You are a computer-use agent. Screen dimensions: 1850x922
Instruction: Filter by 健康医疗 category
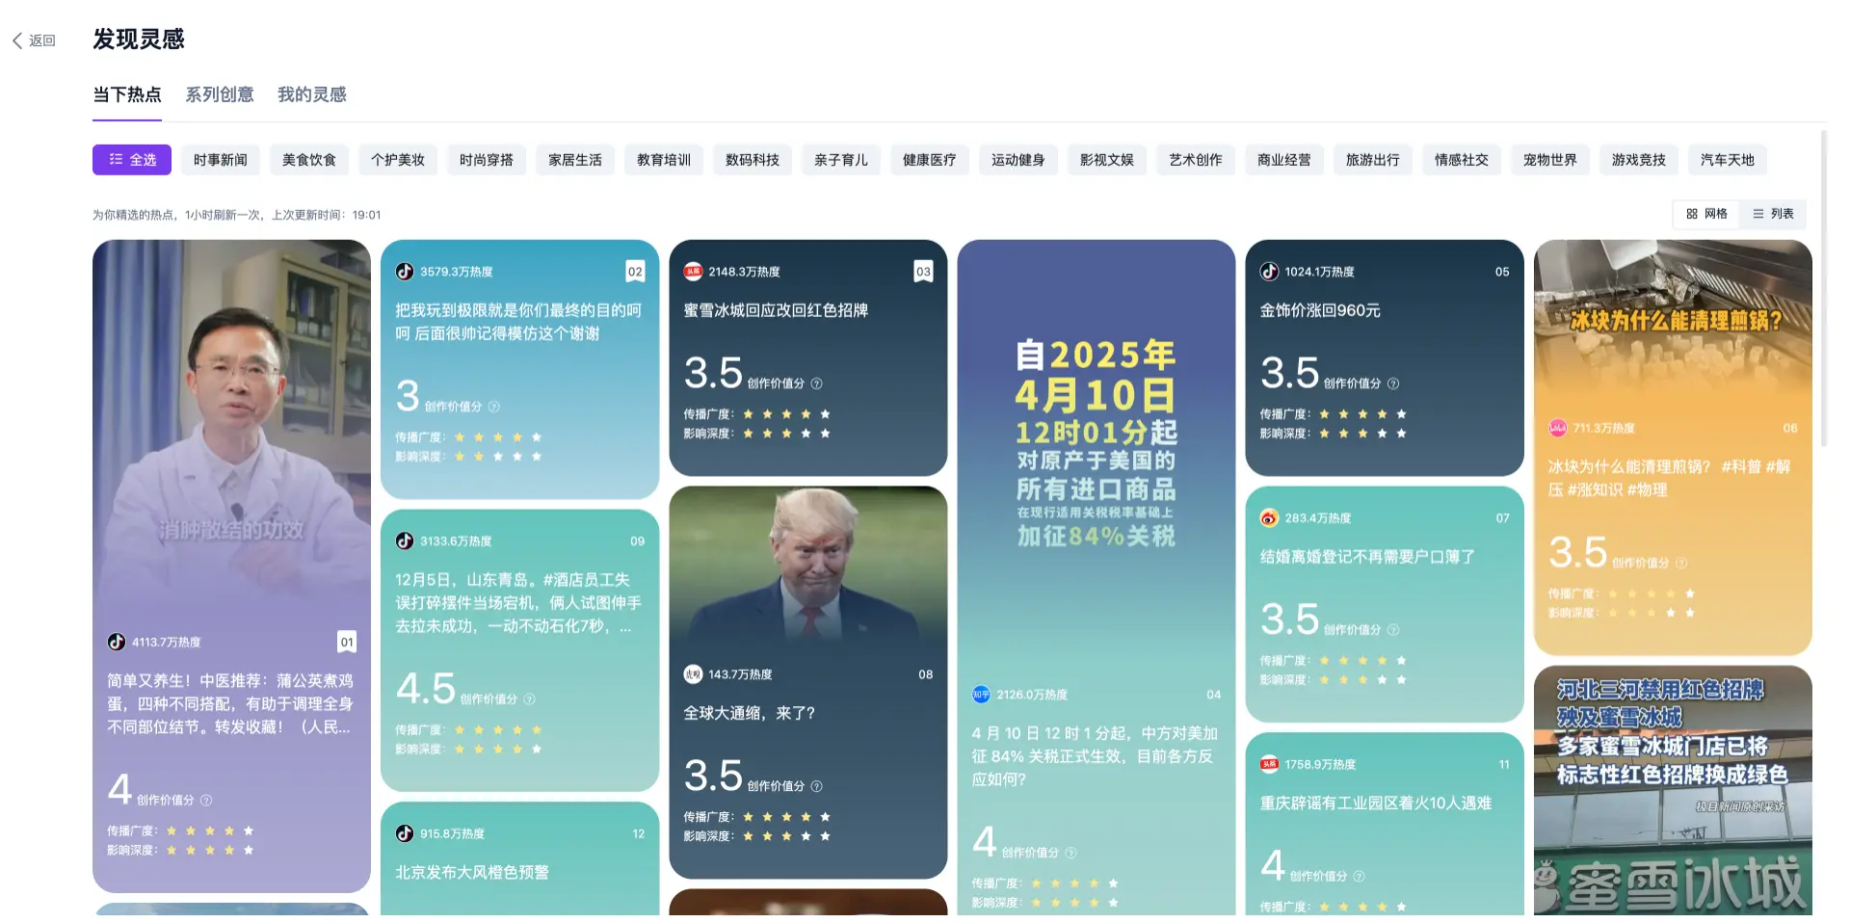point(930,160)
